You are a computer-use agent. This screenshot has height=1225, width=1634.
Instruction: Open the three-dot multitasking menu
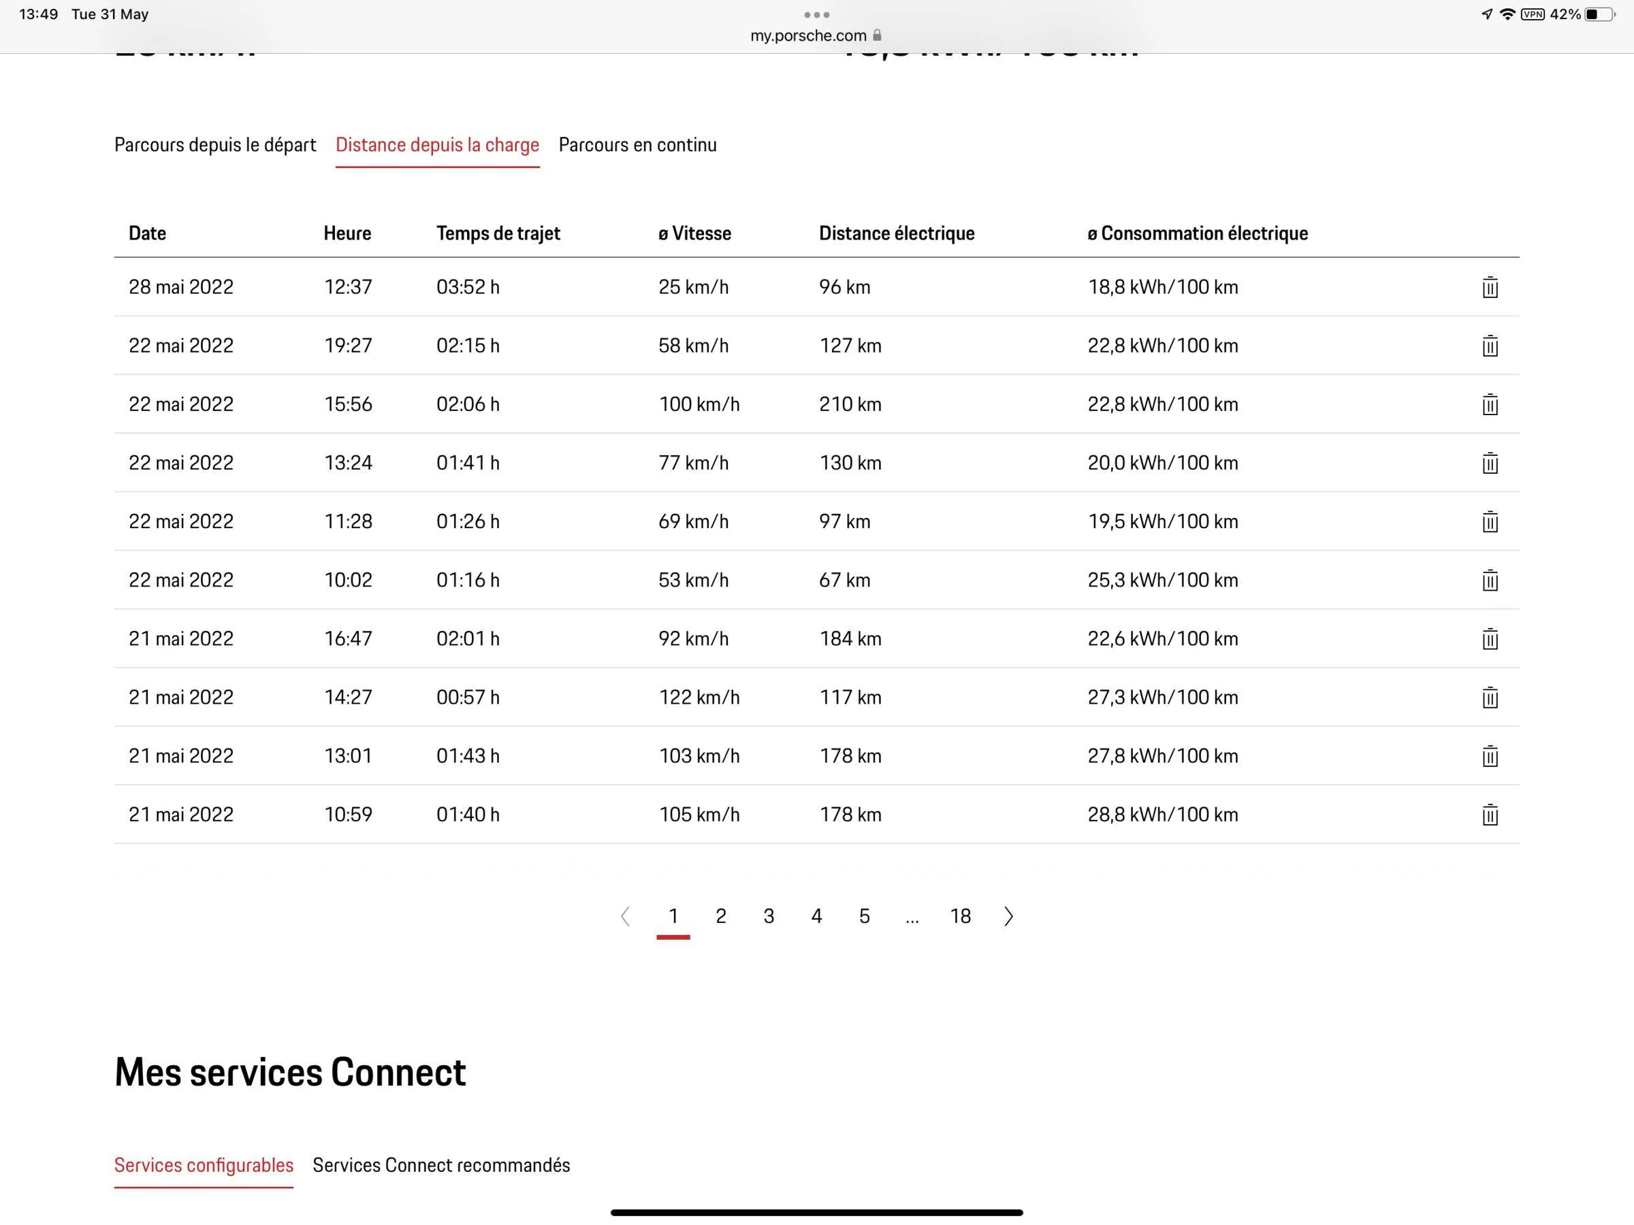[x=816, y=15]
